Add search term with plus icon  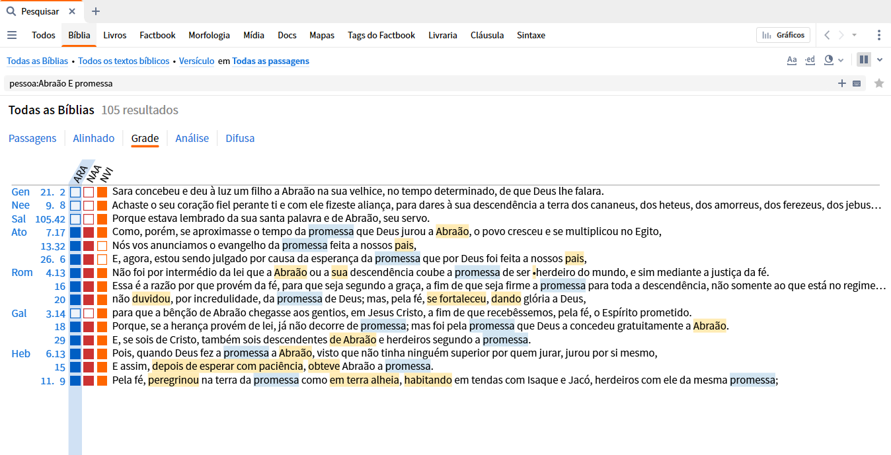842,83
